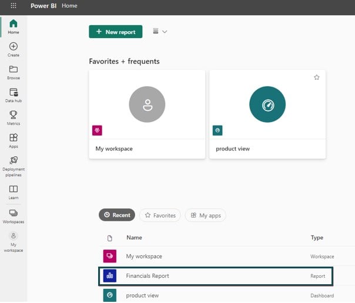355x303 pixels.
Task: Switch to the Favorites tab
Action: pos(160,216)
